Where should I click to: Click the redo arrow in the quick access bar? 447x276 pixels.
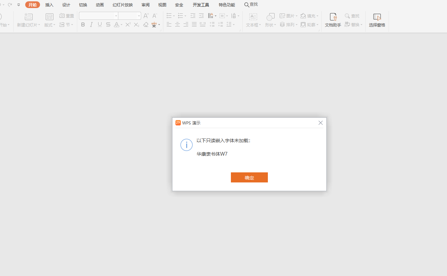pyautogui.click(x=10, y=5)
